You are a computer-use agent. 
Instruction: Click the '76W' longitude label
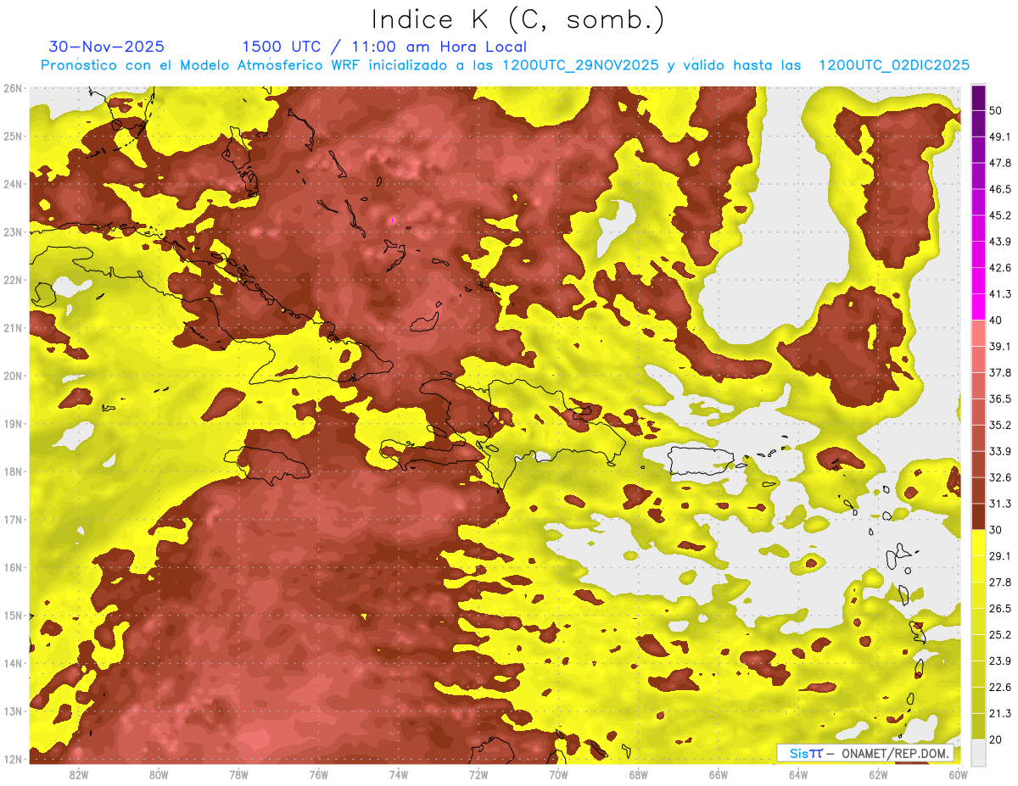[319, 775]
